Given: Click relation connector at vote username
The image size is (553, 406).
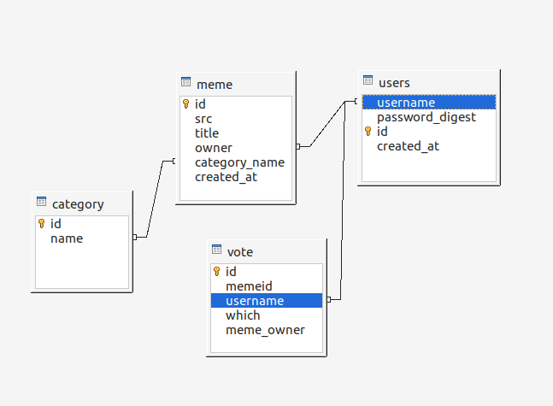Looking at the screenshot, I should [x=329, y=299].
